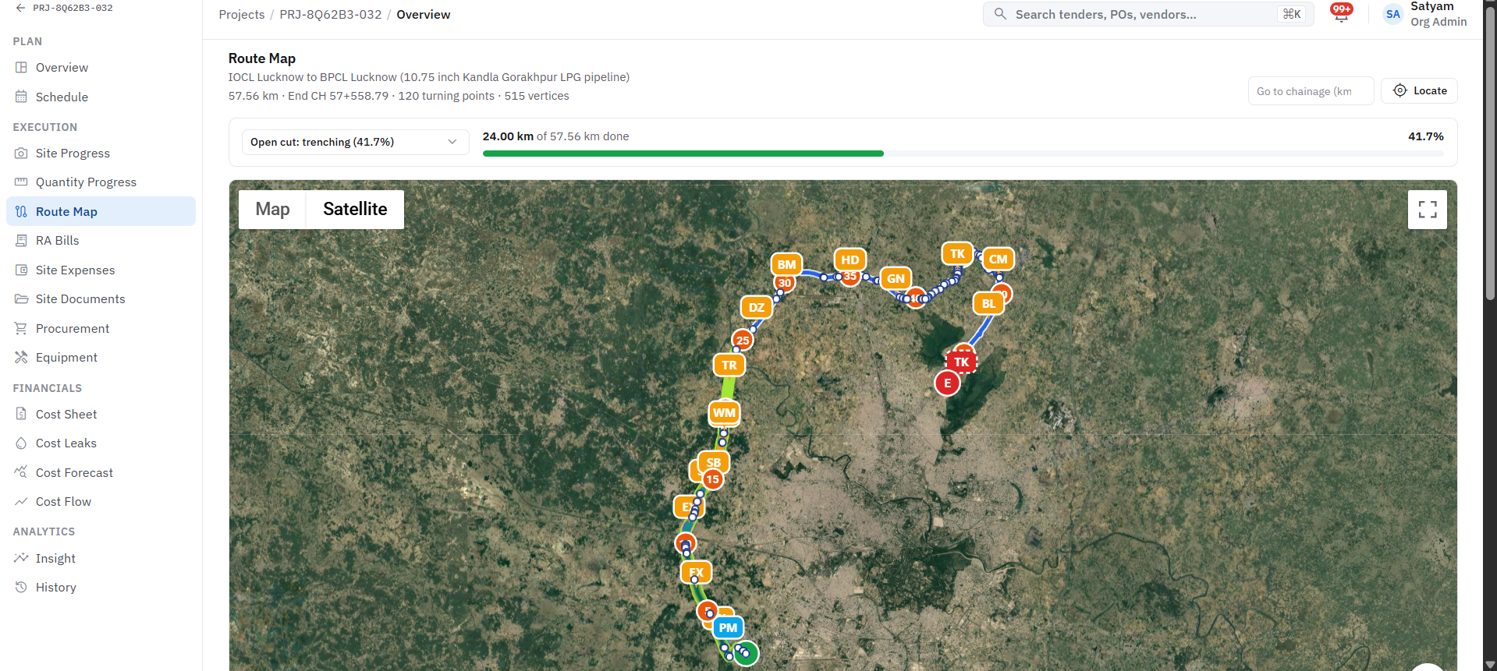Click the green trenching progress bar
This screenshot has height=671, width=1497.
click(683, 154)
